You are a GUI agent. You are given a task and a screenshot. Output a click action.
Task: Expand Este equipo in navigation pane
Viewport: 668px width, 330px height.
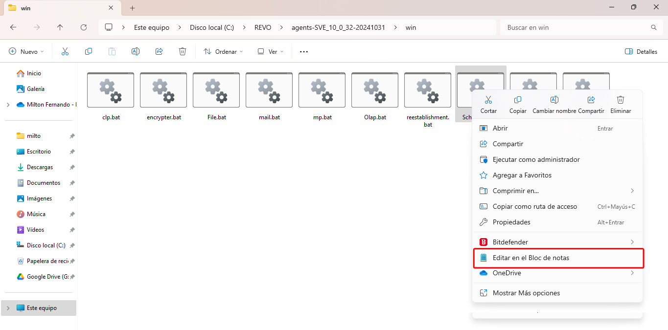(x=8, y=308)
